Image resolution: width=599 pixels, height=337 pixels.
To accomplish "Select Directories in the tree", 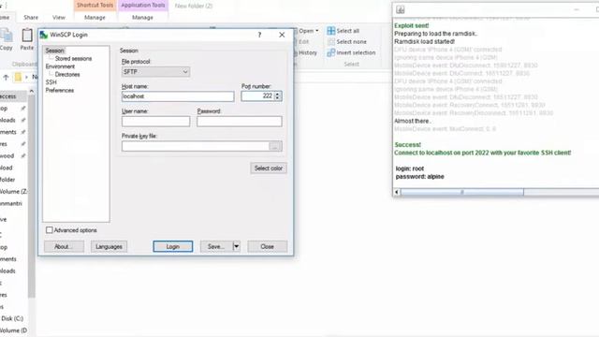I will pyautogui.click(x=67, y=75).
